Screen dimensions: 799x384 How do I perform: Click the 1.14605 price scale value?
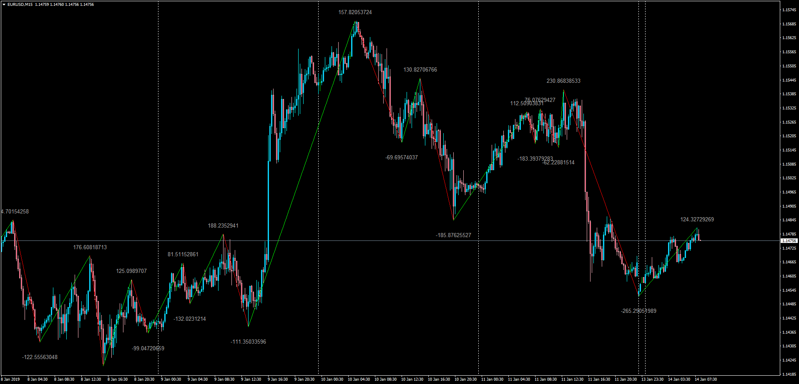pos(789,276)
